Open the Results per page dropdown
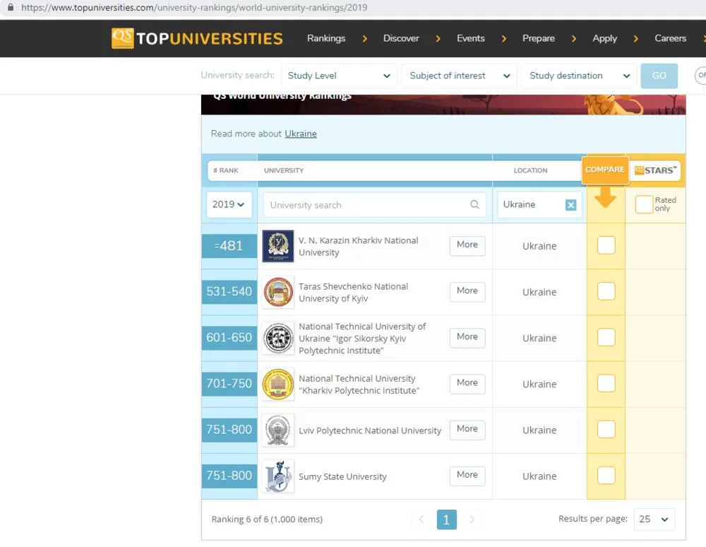 click(654, 519)
